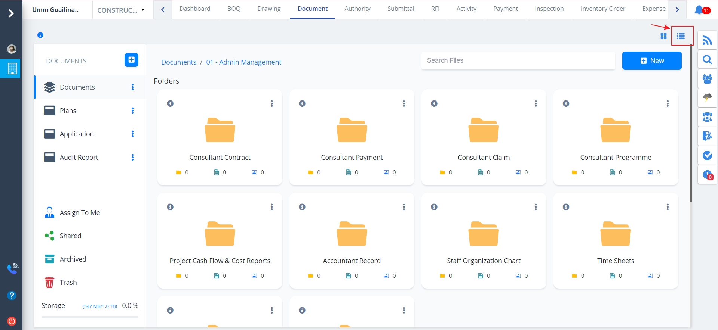Open the notifications bell
This screenshot has width=718, height=330.
click(699, 10)
